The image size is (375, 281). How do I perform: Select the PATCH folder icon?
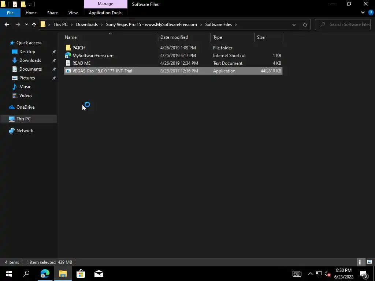(68, 48)
